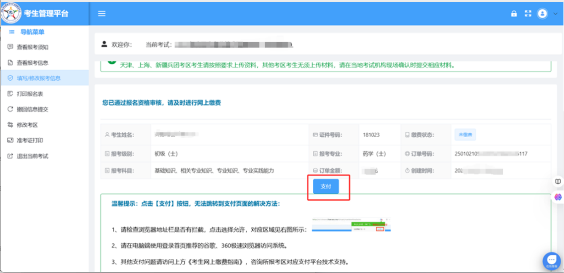564x273 pixels.
Task: Click the lock icon in the top-right corner
Action: pos(513,13)
